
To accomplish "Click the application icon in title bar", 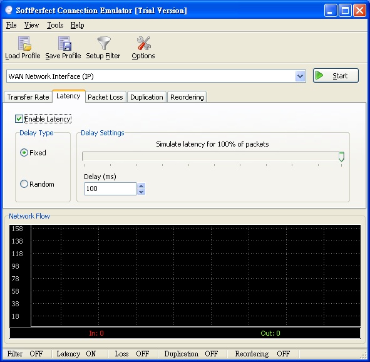I will coord(9,10).
